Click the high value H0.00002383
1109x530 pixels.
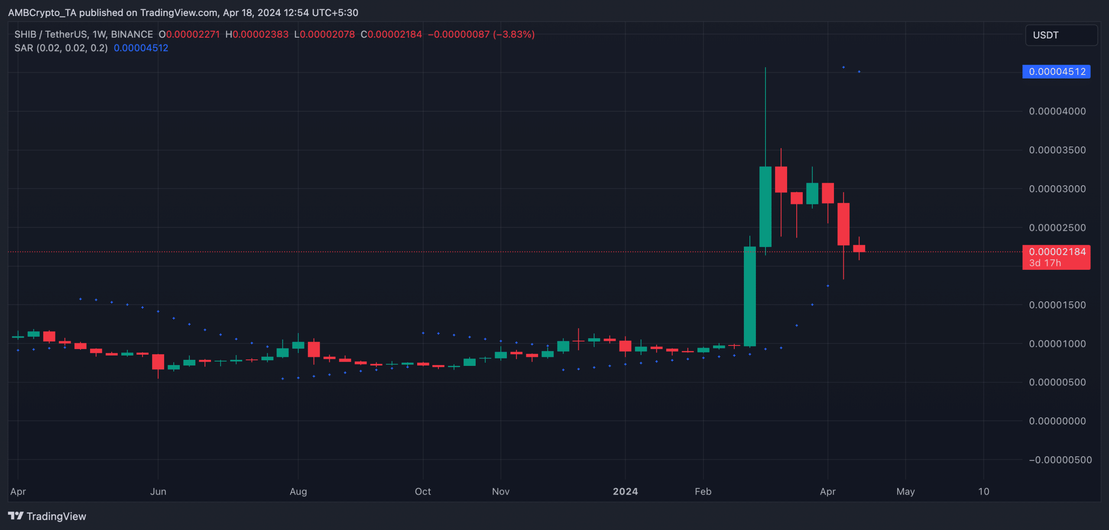257,34
